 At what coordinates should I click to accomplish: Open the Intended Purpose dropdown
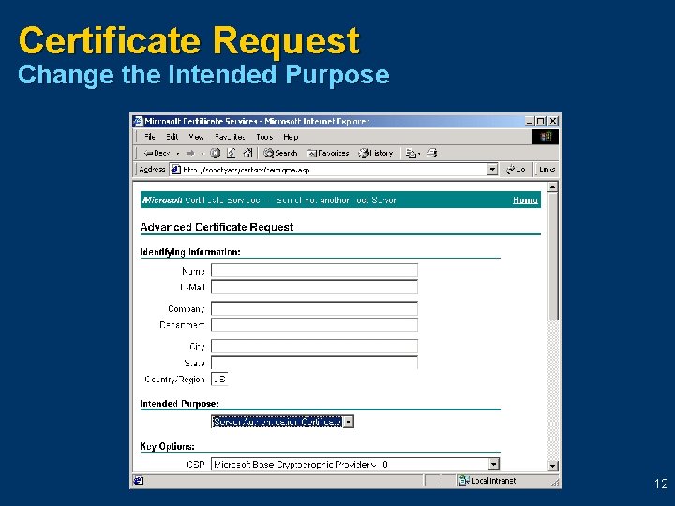click(x=349, y=422)
